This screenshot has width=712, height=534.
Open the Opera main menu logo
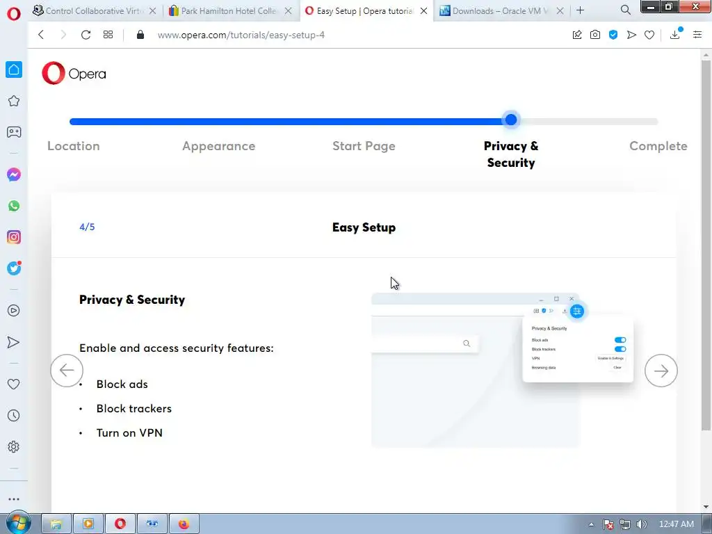click(x=14, y=13)
